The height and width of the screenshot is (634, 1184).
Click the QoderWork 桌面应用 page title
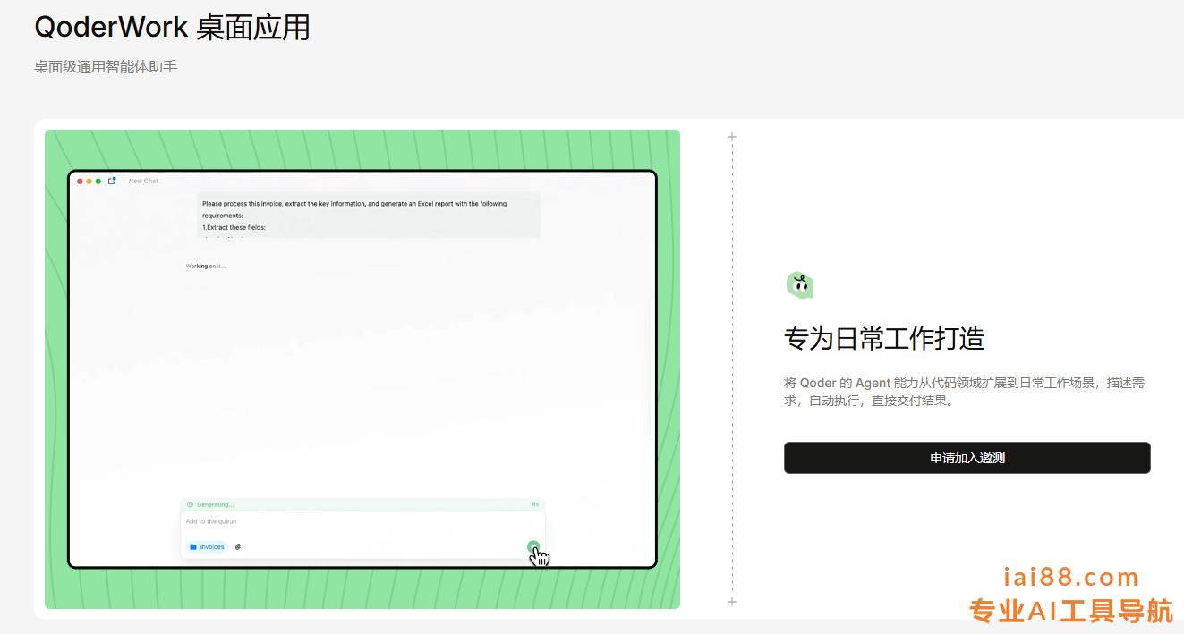172,28
